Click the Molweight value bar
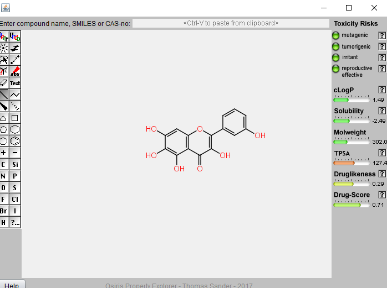 click(352, 142)
